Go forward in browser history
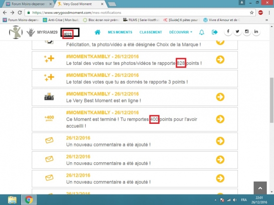Screen dimensions: 274x205 pos(12,12)
